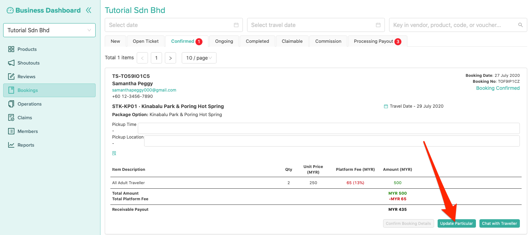
Task: Click the Update Particular button
Action: pyautogui.click(x=456, y=223)
